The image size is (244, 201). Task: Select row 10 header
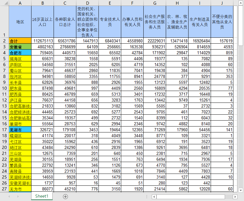pos(4,88)
